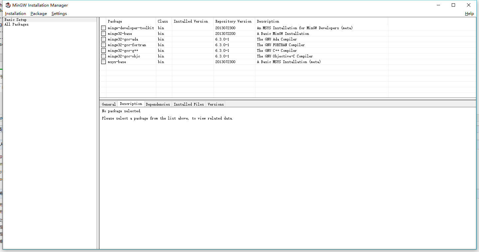Switch to the Dependencies tab
This screenshot has height=252, width=479.
click(x=158, y=104)
